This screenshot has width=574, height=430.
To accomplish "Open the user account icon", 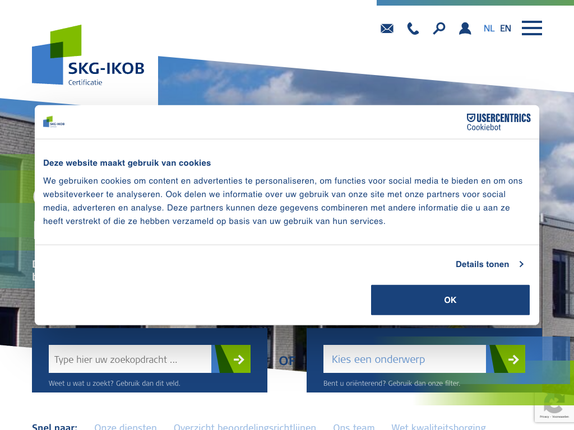I will 465,29.
